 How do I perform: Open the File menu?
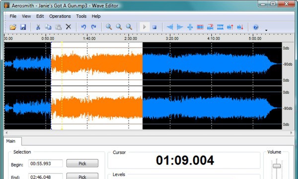(13, 16)
